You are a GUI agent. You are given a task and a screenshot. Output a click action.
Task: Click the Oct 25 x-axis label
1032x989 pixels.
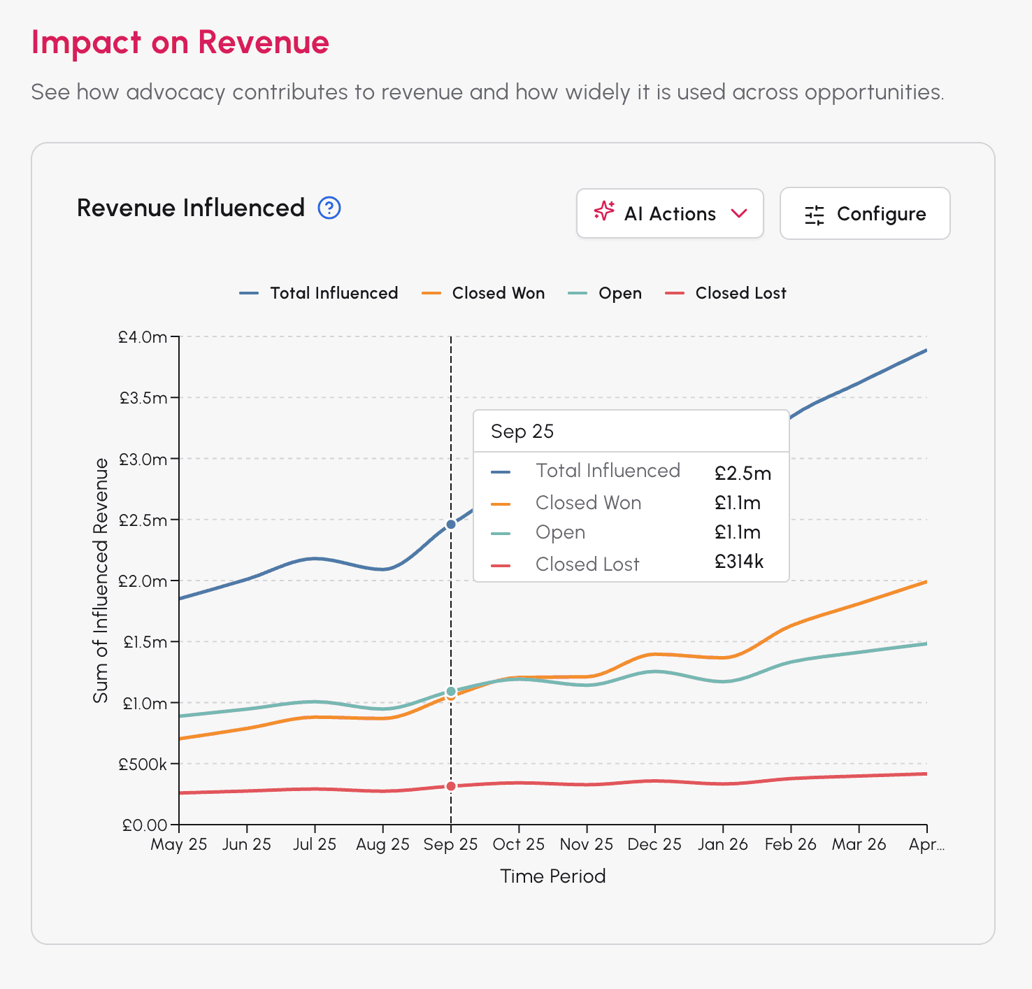coord(519,844)
